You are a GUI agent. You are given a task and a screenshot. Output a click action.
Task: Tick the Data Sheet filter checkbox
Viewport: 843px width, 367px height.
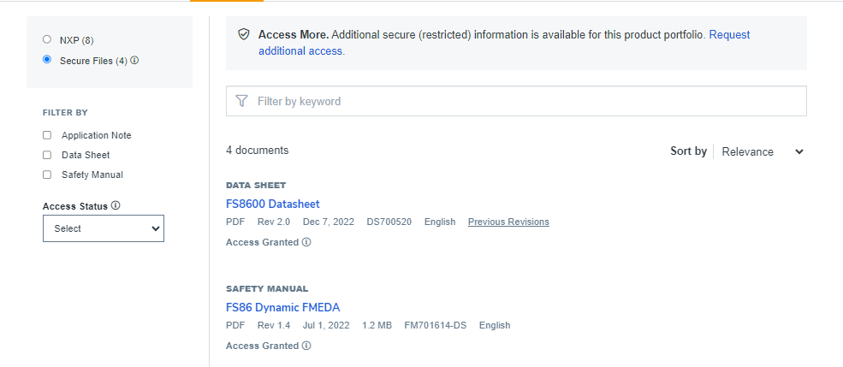(47, 155)
